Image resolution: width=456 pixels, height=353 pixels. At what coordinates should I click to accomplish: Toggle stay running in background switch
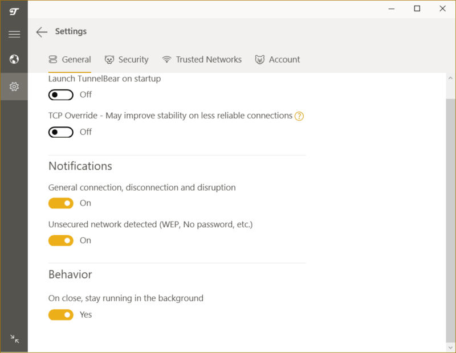tap(61, 315)
